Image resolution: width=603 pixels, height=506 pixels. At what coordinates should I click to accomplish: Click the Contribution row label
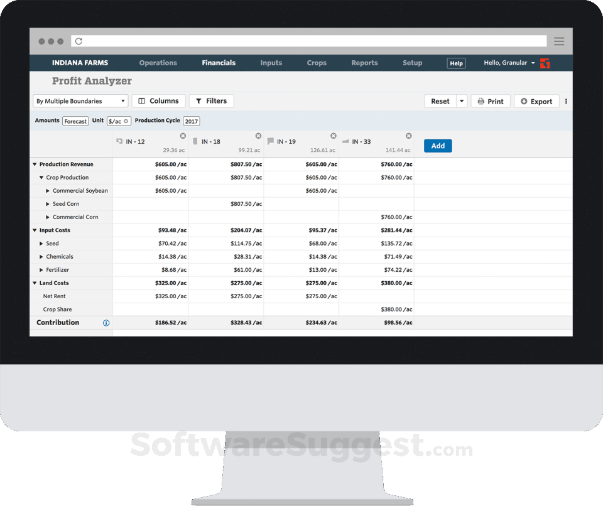pos(58,323)
